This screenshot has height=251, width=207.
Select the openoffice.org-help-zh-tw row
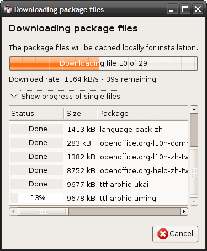99,170
